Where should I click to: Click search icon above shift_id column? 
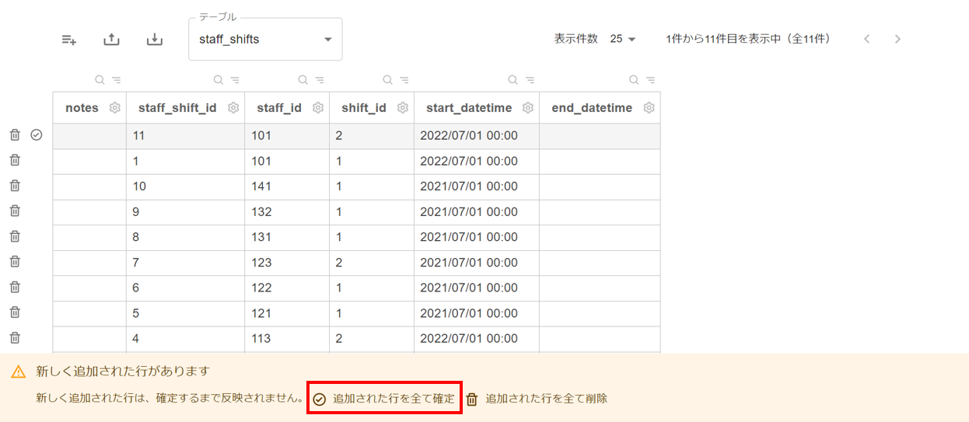pyautogui.click(x=387, y=80)
